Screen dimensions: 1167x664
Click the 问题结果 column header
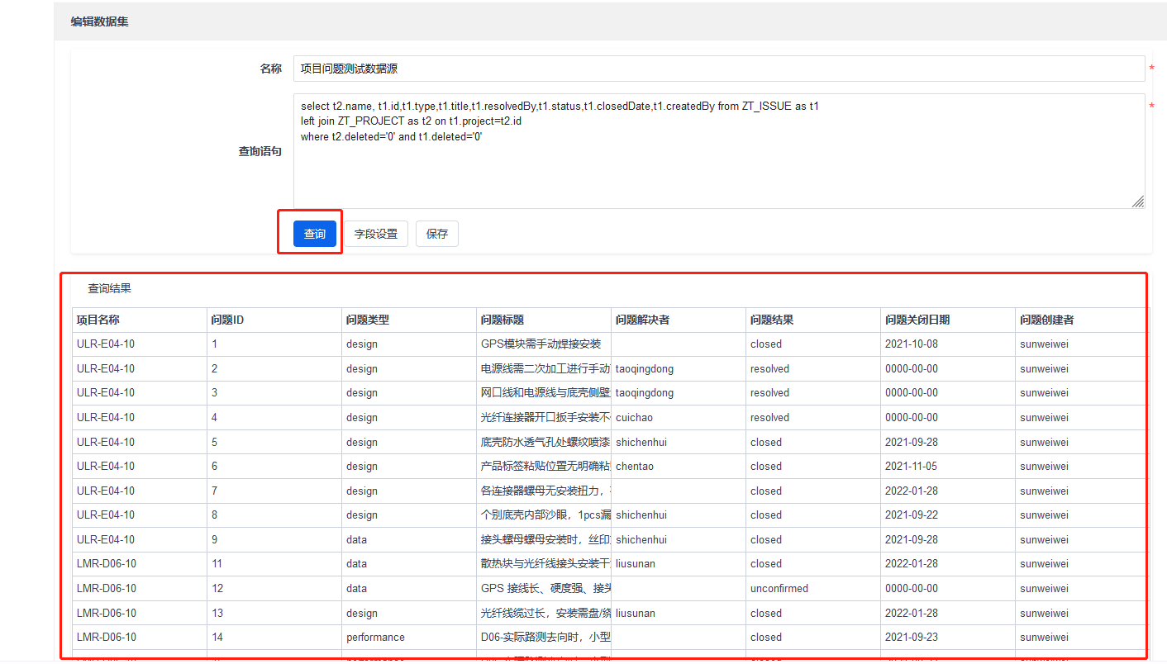point(772,320)
